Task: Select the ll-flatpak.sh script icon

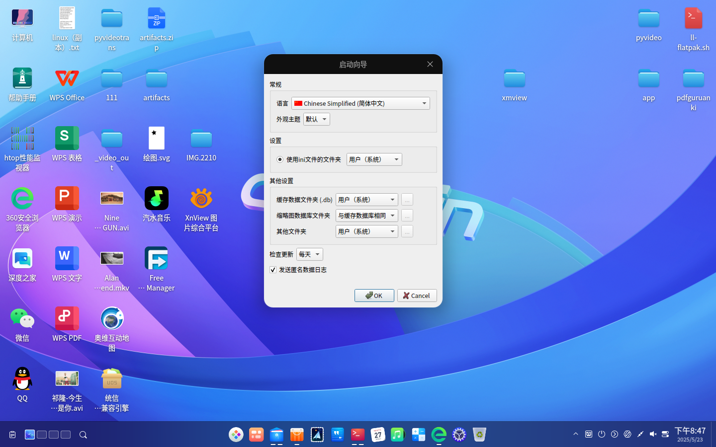Action: point(693,18)
